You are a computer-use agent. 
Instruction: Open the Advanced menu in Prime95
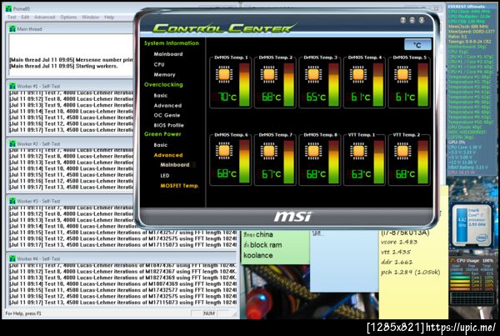pos(45,17)
